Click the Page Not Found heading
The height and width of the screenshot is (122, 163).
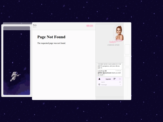coord(51,37)
